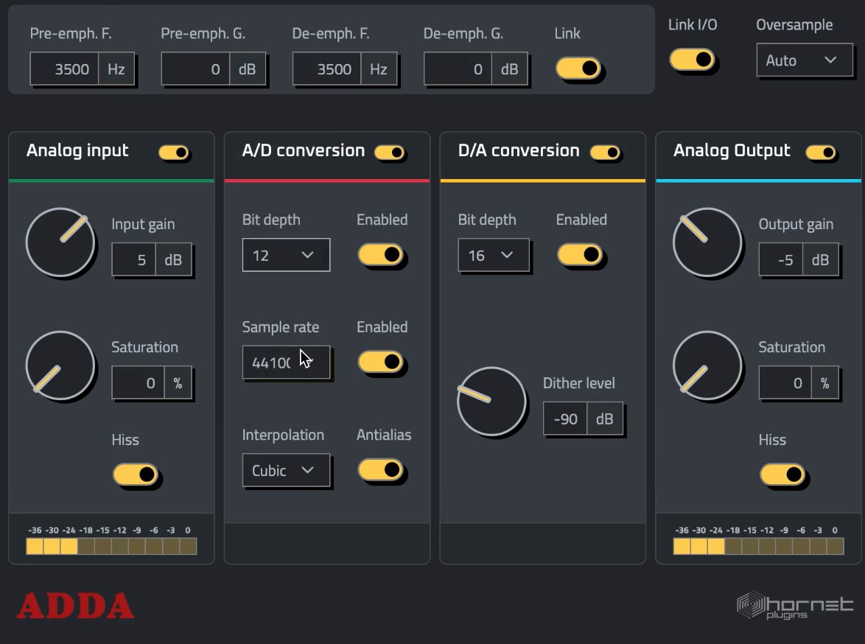Image resolution: width=865 pixels, height=644 pixels.
Task: Click the Analog Output Saturation knob
Action: [x=707, y=365]
